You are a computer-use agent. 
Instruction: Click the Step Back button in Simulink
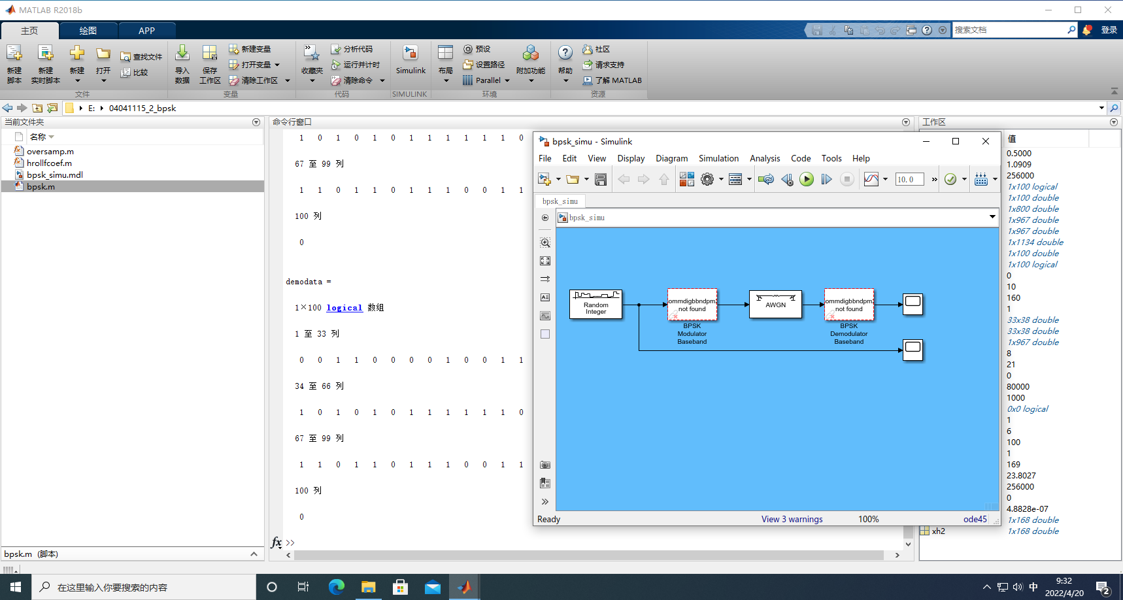[787, 179]
